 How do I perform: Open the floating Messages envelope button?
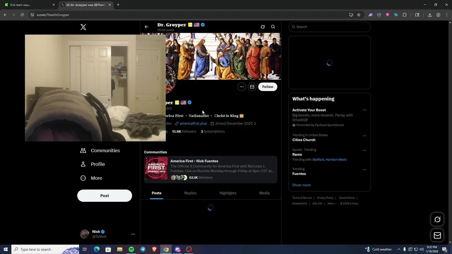437,235
